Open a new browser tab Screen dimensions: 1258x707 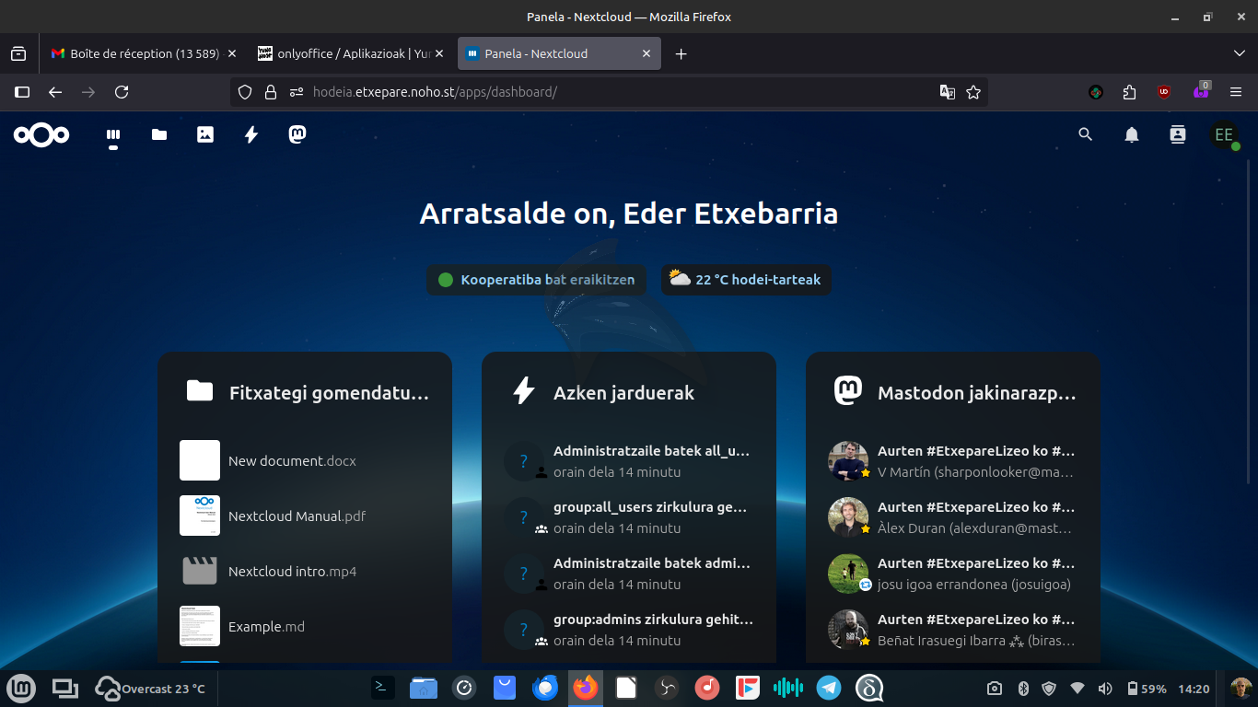point(681,53)
